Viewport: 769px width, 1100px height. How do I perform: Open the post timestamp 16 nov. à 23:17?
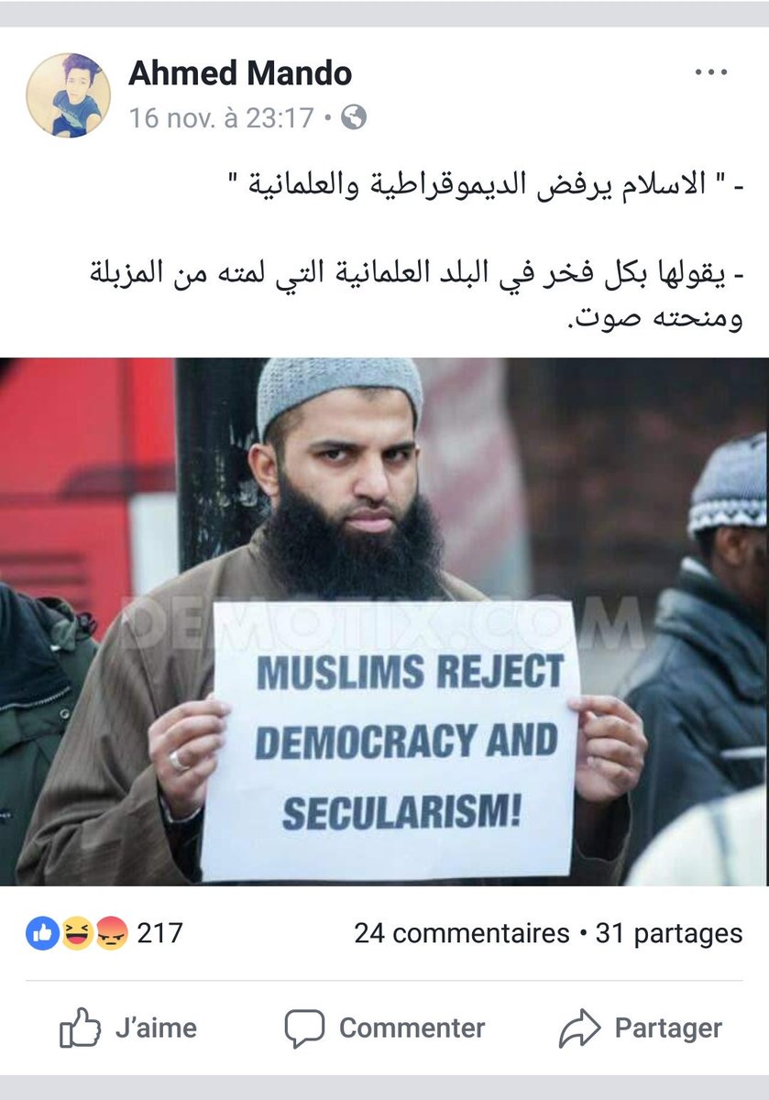point(221,117)
